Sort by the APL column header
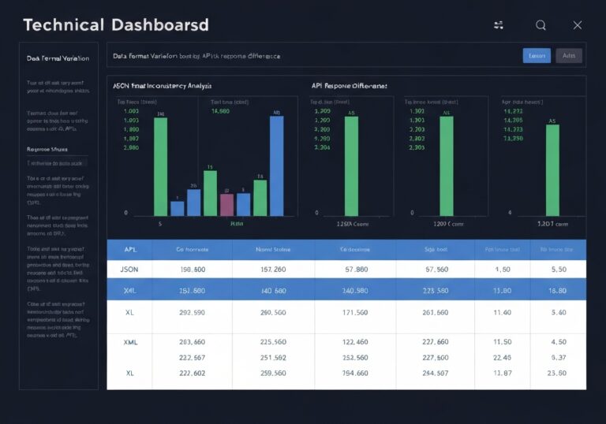606x424 pixels. [130, 249]
